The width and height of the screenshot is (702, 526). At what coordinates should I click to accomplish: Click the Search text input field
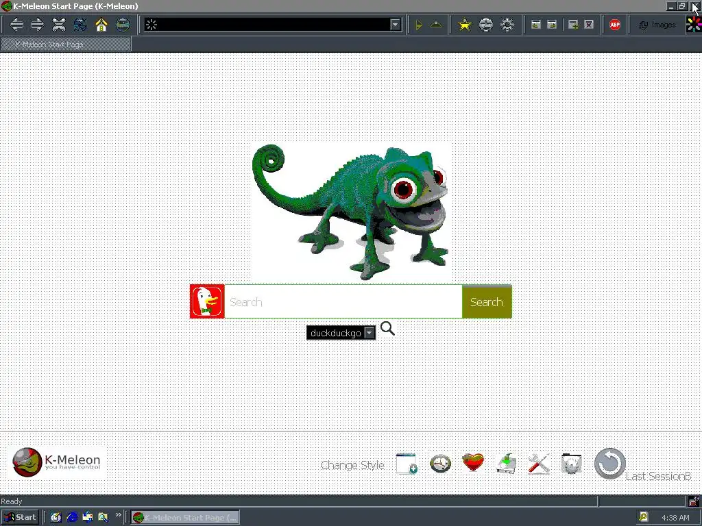(343, 302)
